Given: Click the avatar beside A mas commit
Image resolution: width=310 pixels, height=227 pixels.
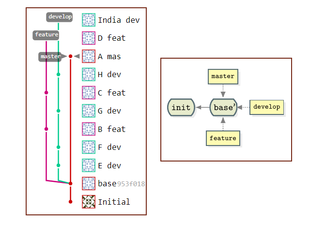Looking at the screenshot, I should tap(89, 56).
